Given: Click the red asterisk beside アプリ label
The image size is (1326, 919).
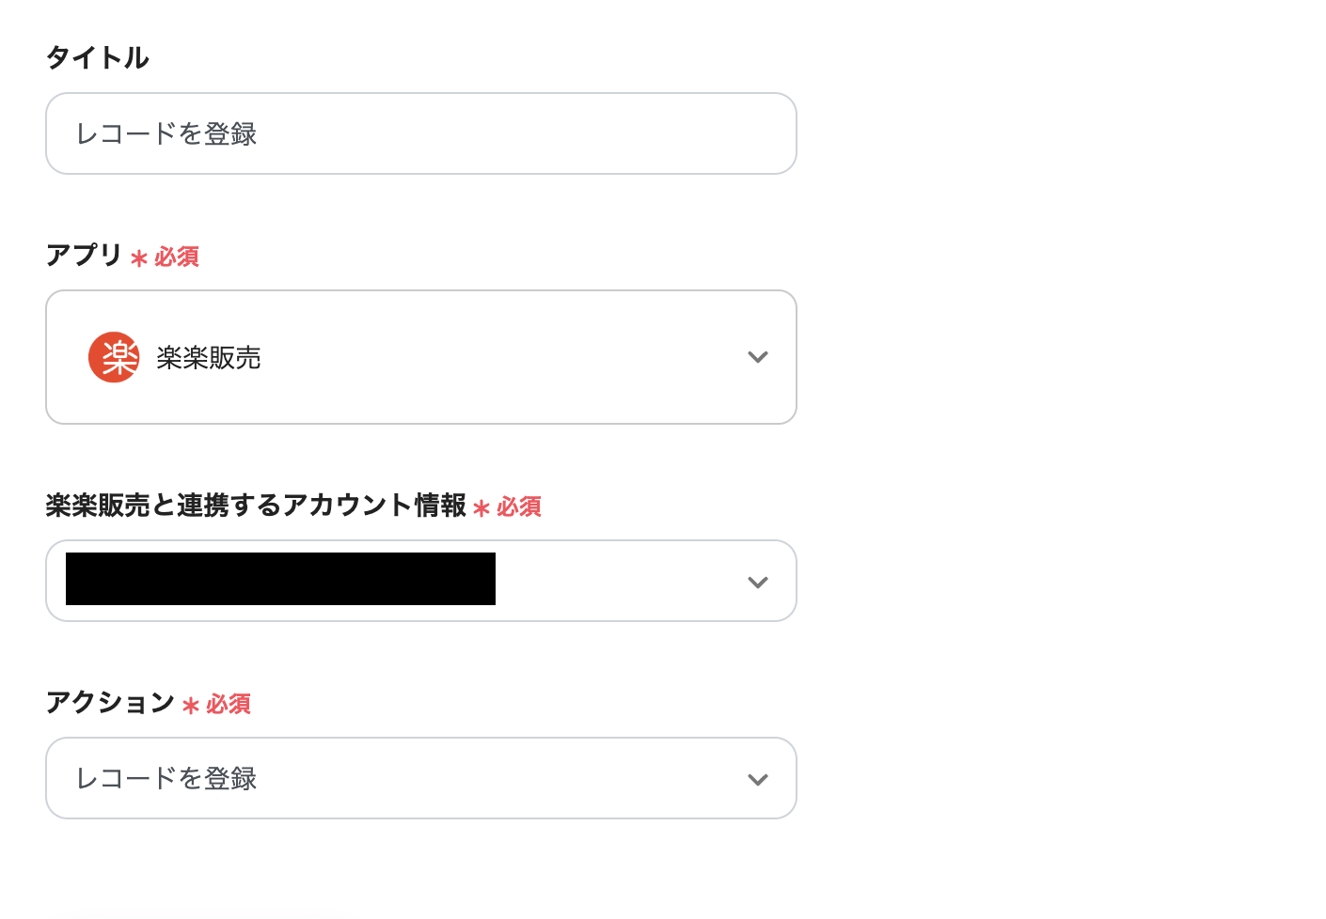Looking at the screenshot, I should pos(139,258).
